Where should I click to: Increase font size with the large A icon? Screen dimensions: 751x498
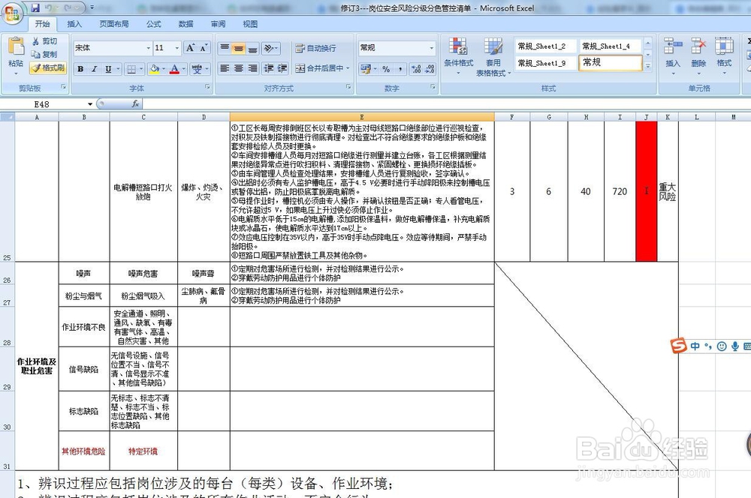pos(190,48)
